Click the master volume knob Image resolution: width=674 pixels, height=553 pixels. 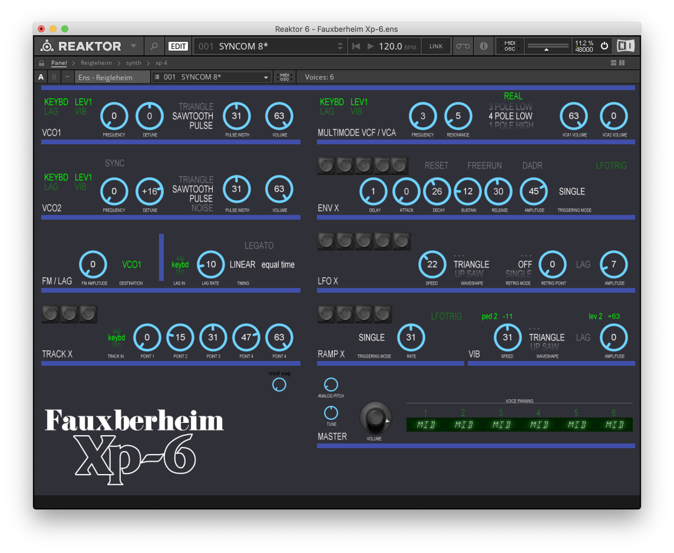(x=375, y=418)
